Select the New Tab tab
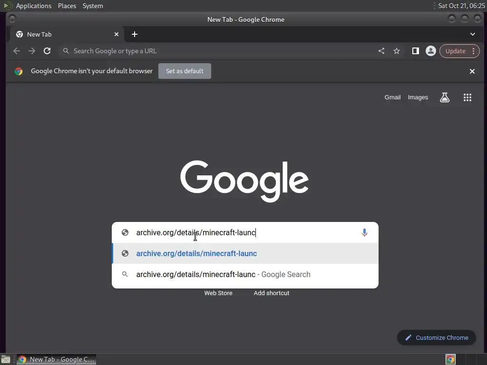Screen dimensions: 487x365 pyautogui.click(x=67, y=34)
